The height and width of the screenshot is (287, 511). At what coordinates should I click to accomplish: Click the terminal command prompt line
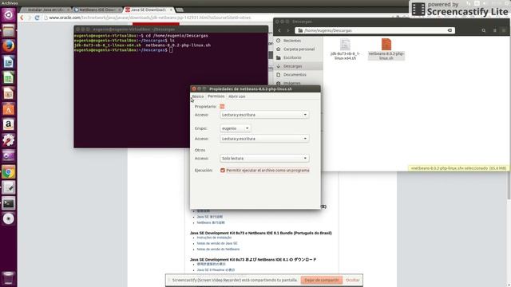tap(123, 50)
